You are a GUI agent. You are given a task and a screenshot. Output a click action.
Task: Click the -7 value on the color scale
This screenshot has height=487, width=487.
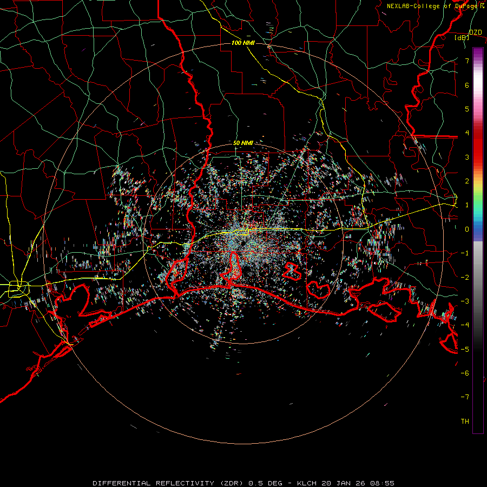465,397
